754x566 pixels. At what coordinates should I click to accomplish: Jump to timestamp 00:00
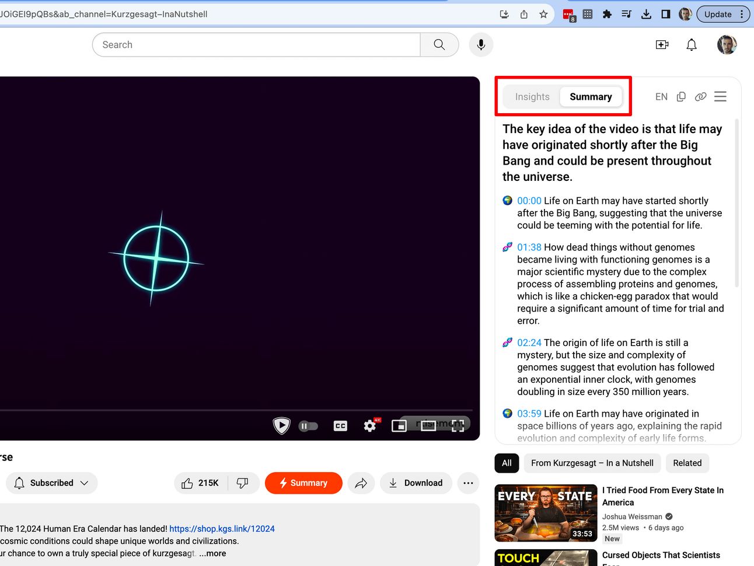point(529,201)
